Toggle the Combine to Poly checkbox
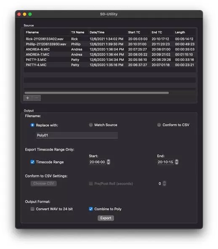 tap(90, 209)
